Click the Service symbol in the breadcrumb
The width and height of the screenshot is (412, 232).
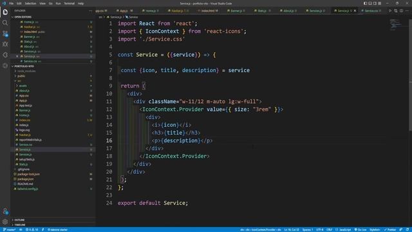pyautogui.click(x=131, y=17)
